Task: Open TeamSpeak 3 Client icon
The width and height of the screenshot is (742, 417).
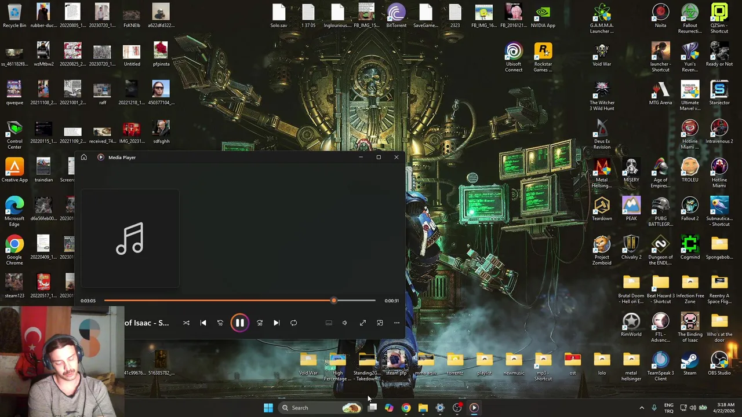Action: click(660, 367)
